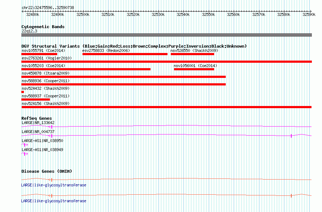Click the LARGE|NM_004737 gene label

(x=38, y=132)
